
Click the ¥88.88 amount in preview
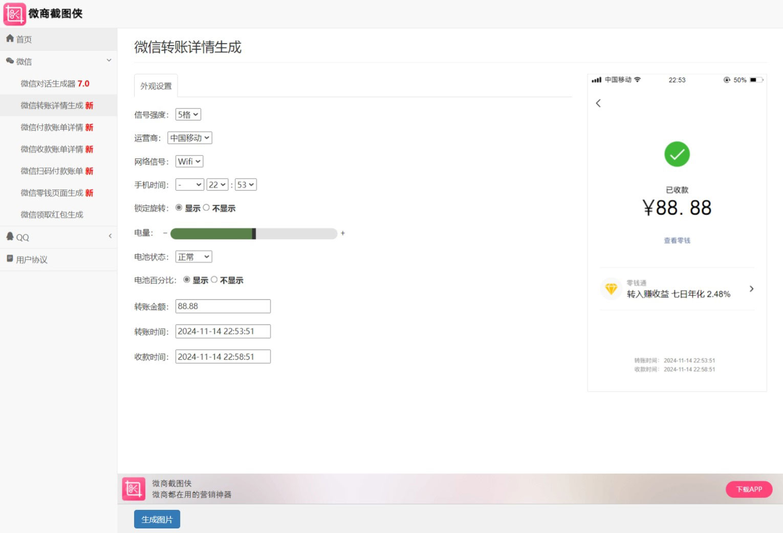click(677, 208)
